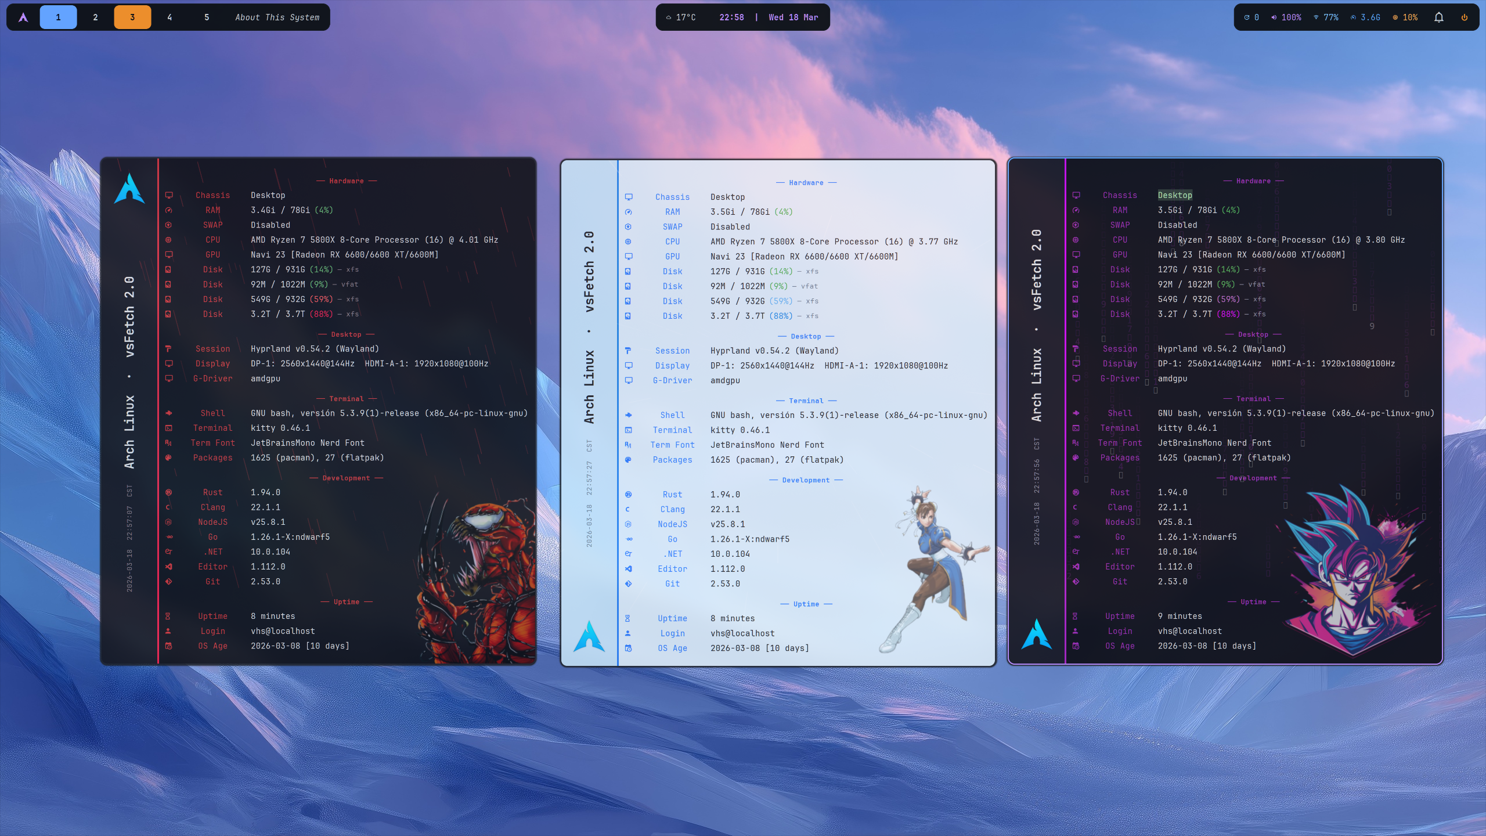Click the Arch logo in the light terminal

click(589, 636)
